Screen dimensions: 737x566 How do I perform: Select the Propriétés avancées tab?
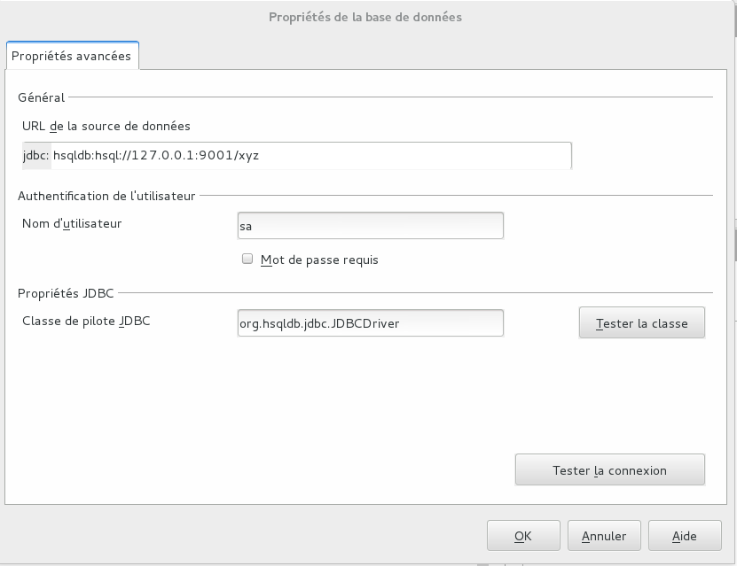(73, 56)
